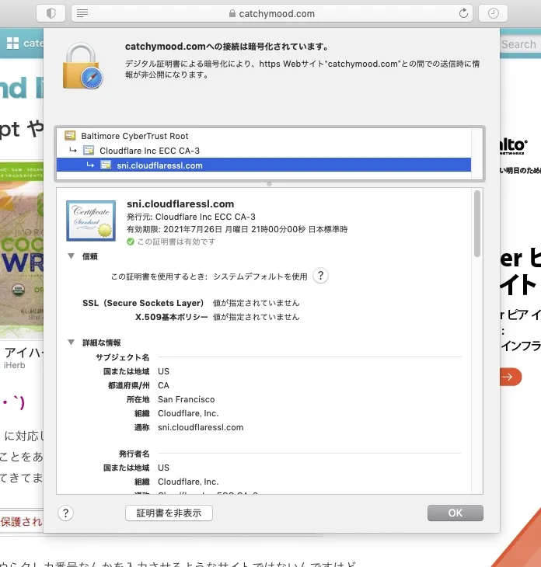
Task: Click the サブジェクト名 section heading
Action: [122, 357]
